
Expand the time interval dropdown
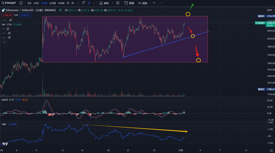tap(77, 3)
